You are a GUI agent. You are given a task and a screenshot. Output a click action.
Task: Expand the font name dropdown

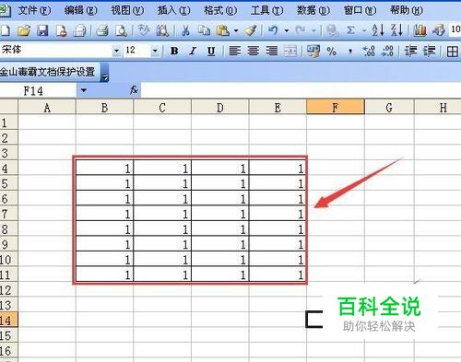pos(116,51)
